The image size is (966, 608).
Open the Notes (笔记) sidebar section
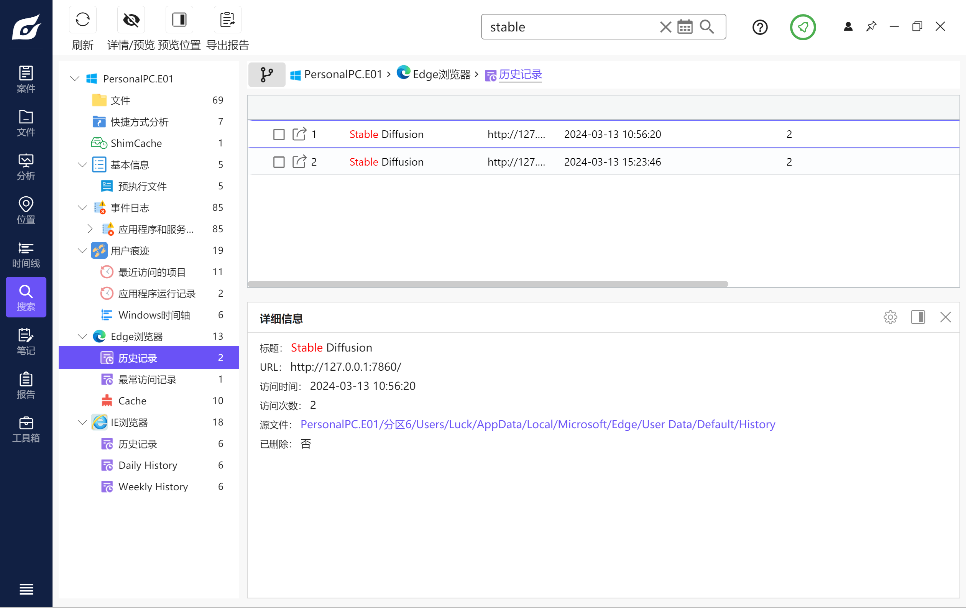click(26, 342)
